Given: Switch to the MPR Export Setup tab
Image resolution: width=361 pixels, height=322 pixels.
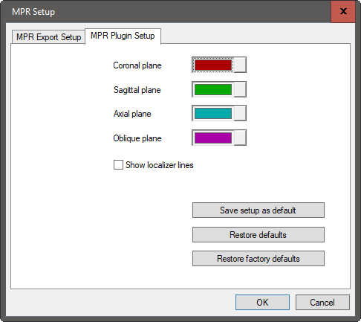Looking at the screenshot, I should (48, 37).
